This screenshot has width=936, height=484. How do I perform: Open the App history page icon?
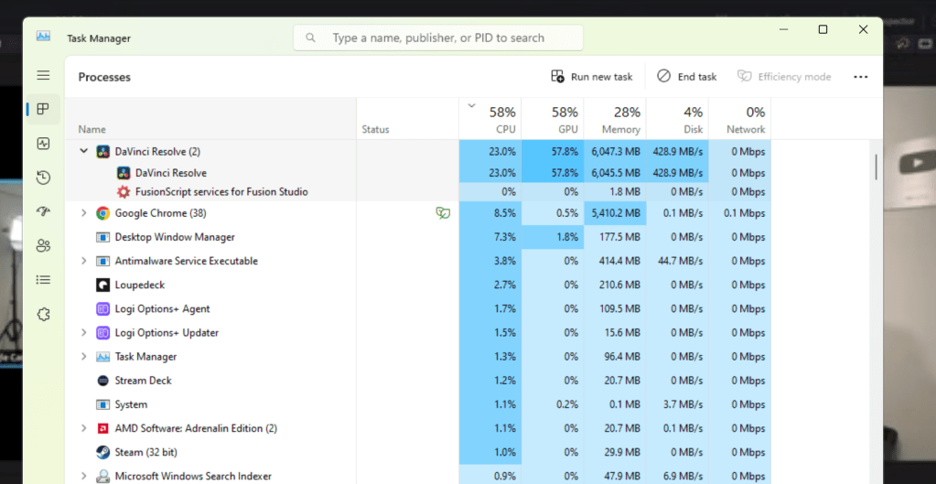(x=43, y=177)
